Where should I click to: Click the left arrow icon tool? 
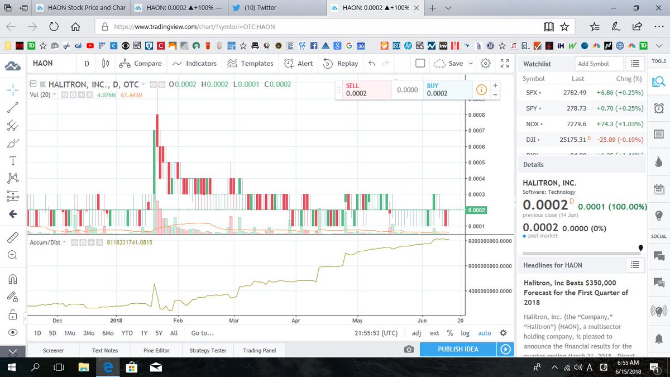pos(13,214)
